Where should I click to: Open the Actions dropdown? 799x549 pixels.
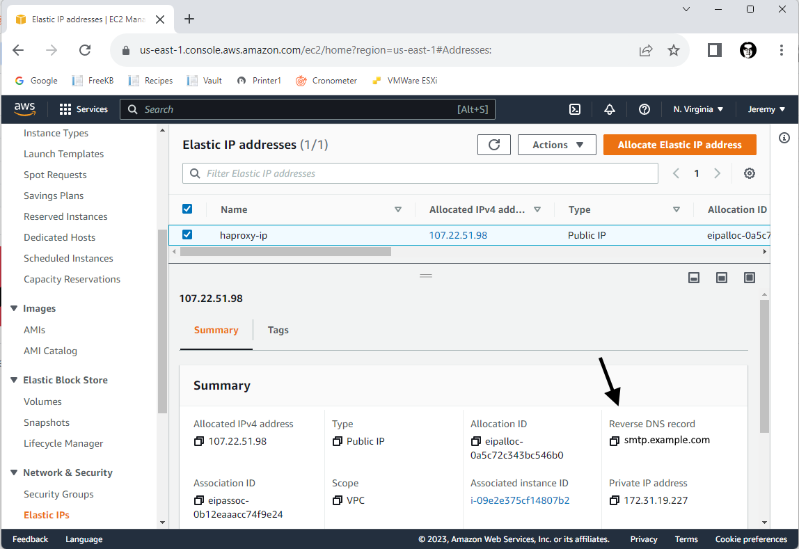click(557, 145)
